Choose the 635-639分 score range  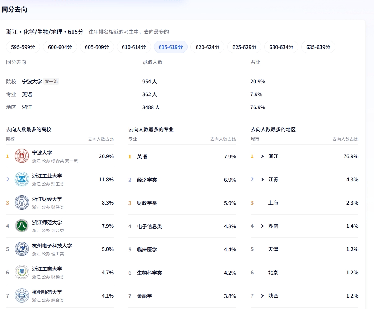pyautogui.click(x=318, y=47)
